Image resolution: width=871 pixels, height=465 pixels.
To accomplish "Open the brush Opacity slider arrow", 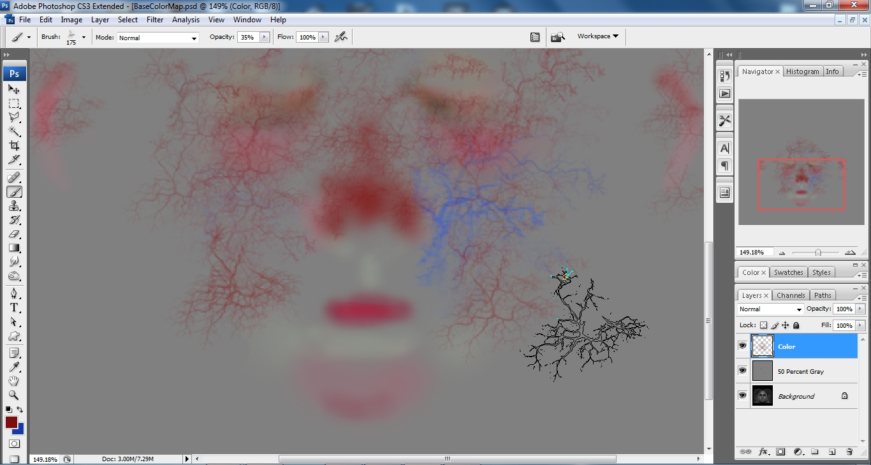I will point(264,37).
